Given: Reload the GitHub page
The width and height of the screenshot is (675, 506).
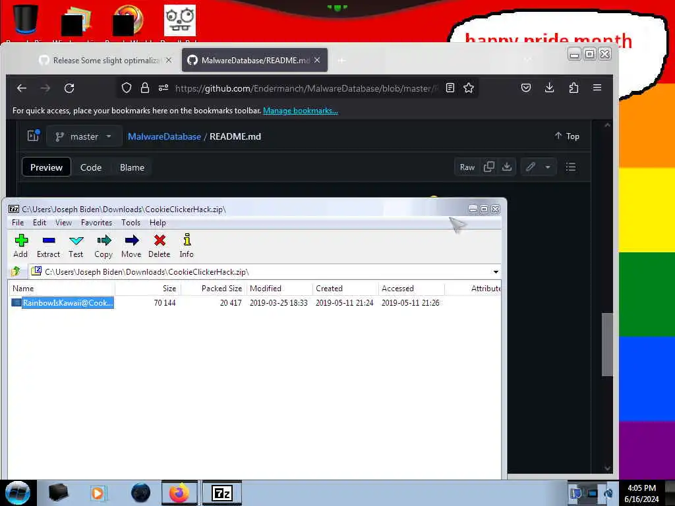Looking at the screenshot, I should tap(69, 88).
